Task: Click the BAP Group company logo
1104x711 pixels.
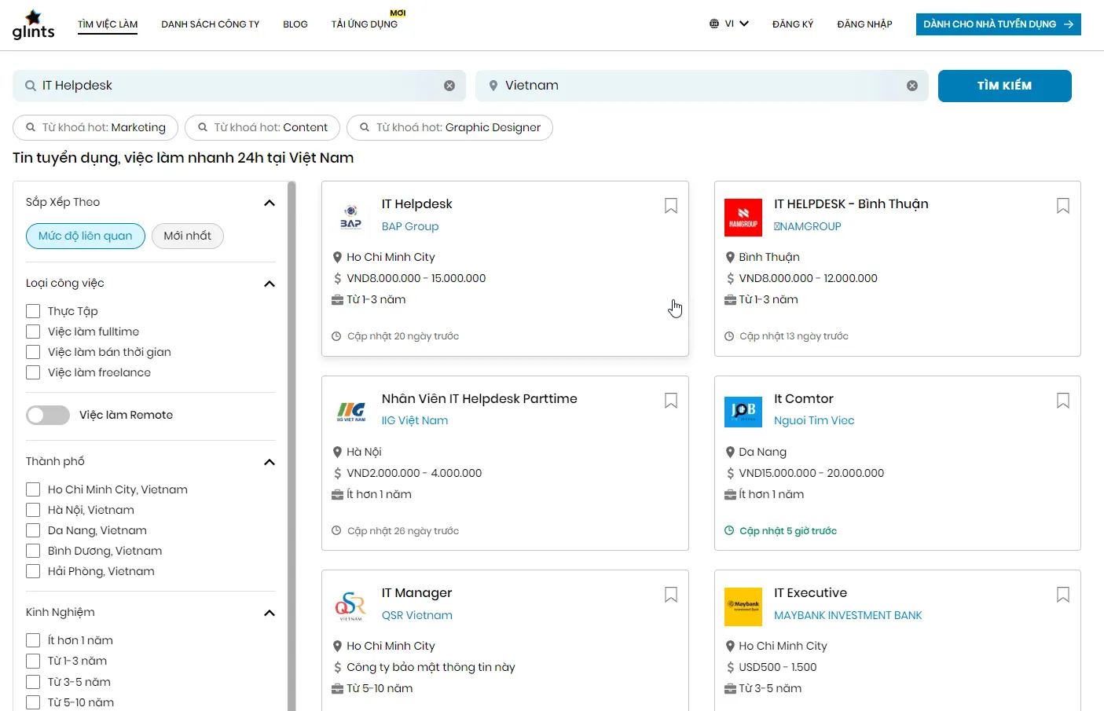Action: [x=351, y=217]
